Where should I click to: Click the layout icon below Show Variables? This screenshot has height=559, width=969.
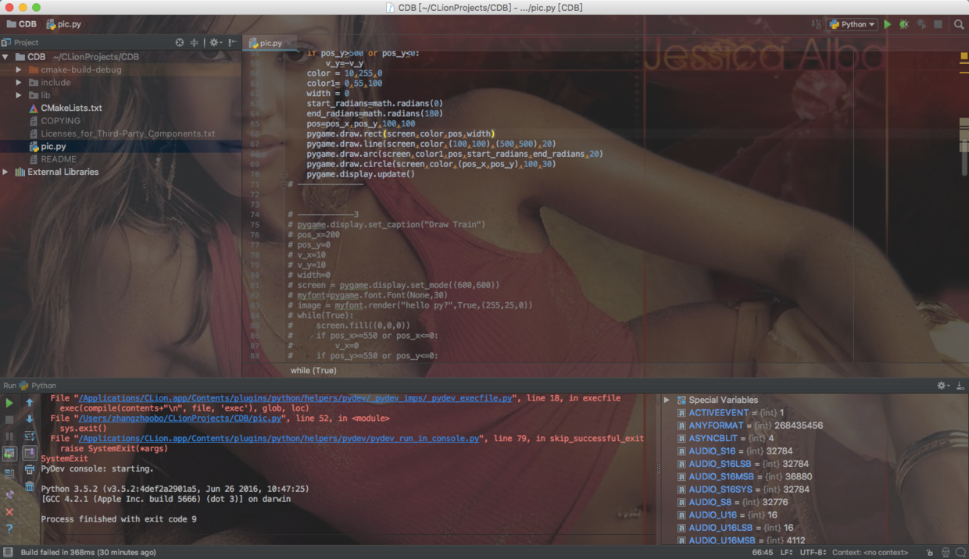9,473
